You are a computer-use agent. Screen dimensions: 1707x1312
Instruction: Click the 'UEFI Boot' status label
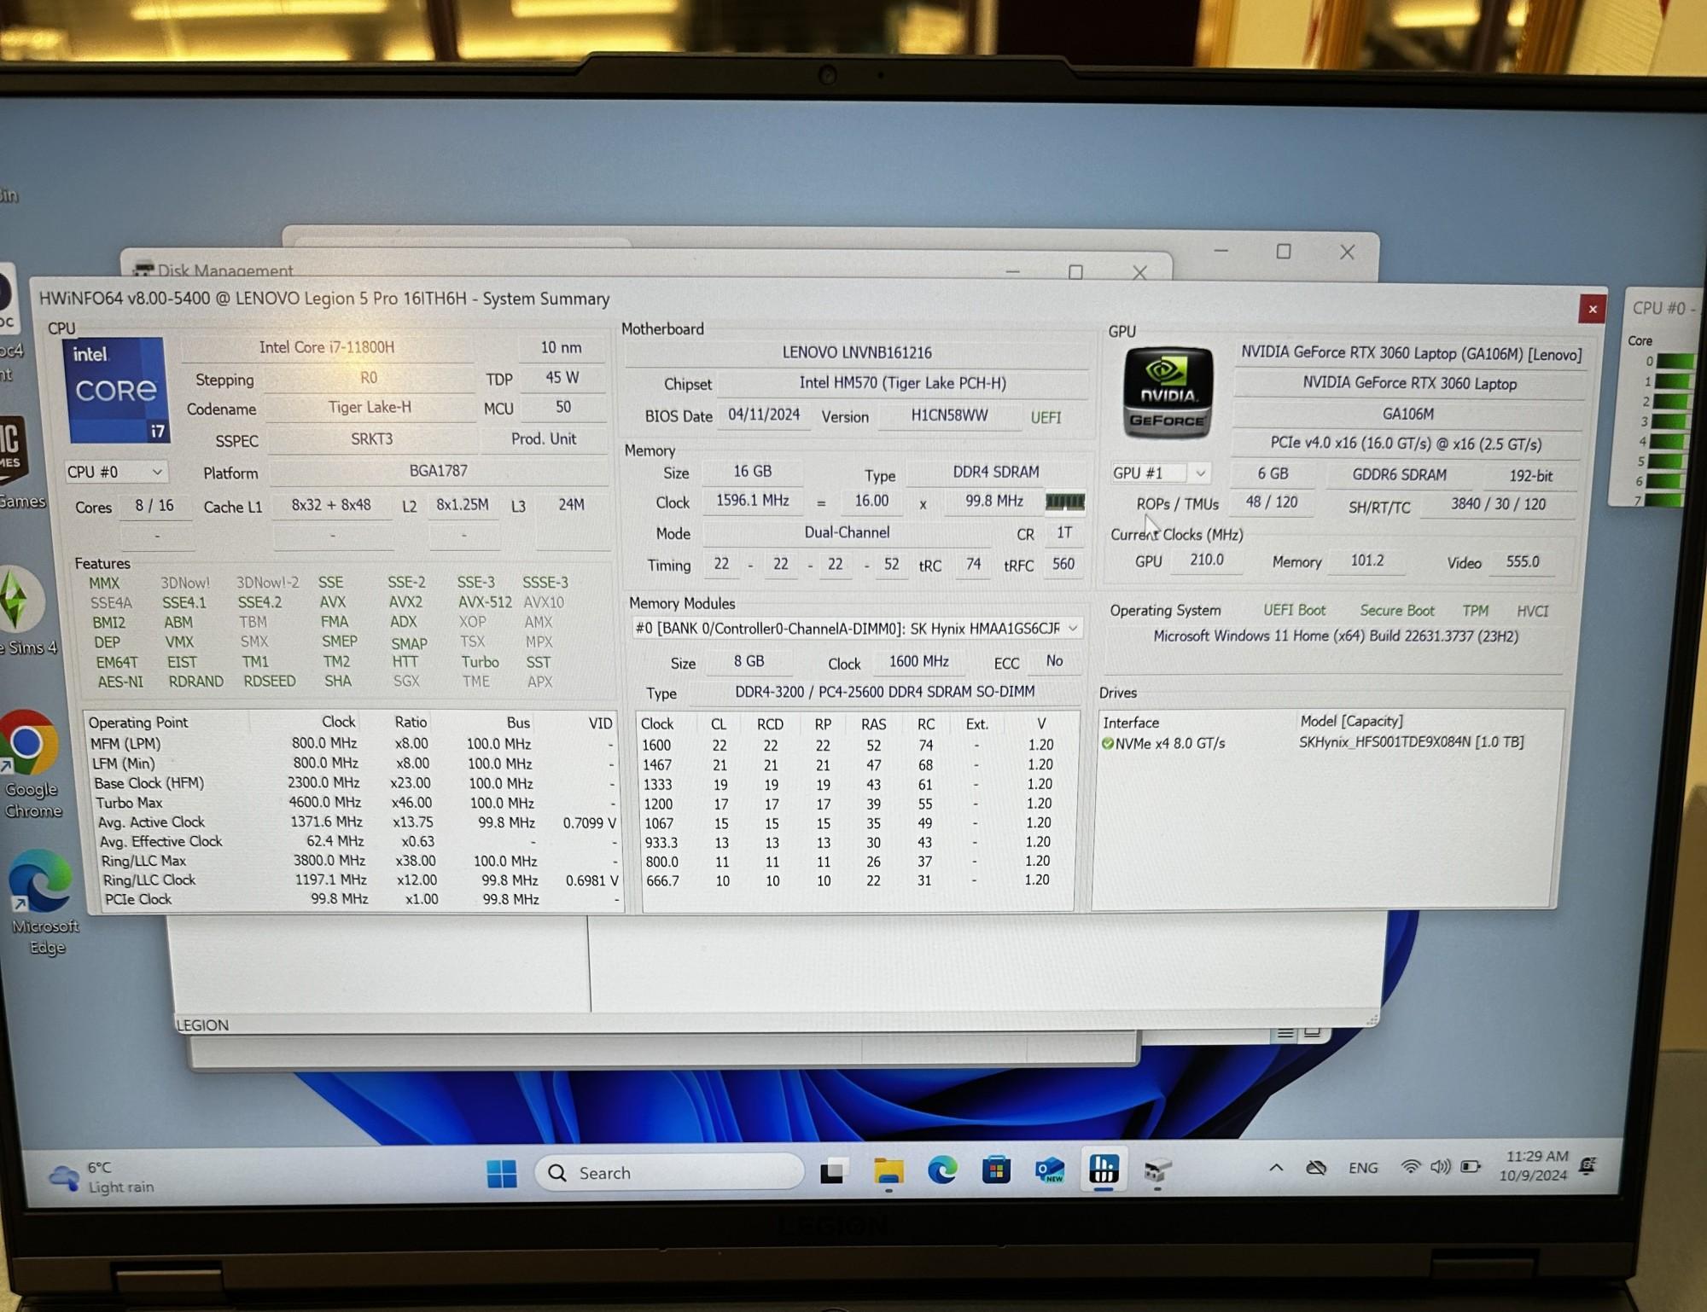pyautogui.click(x=1294, y=610)
